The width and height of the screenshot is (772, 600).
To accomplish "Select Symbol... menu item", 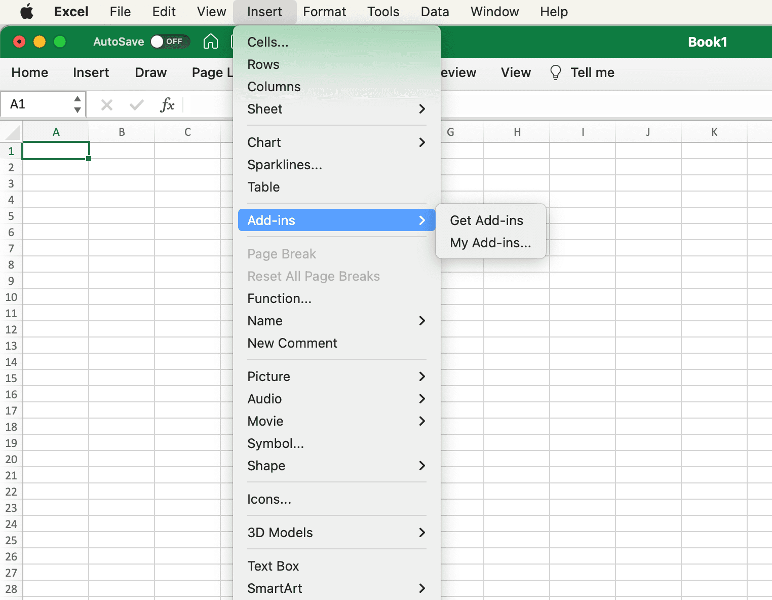I will click(x=337, y=443).
